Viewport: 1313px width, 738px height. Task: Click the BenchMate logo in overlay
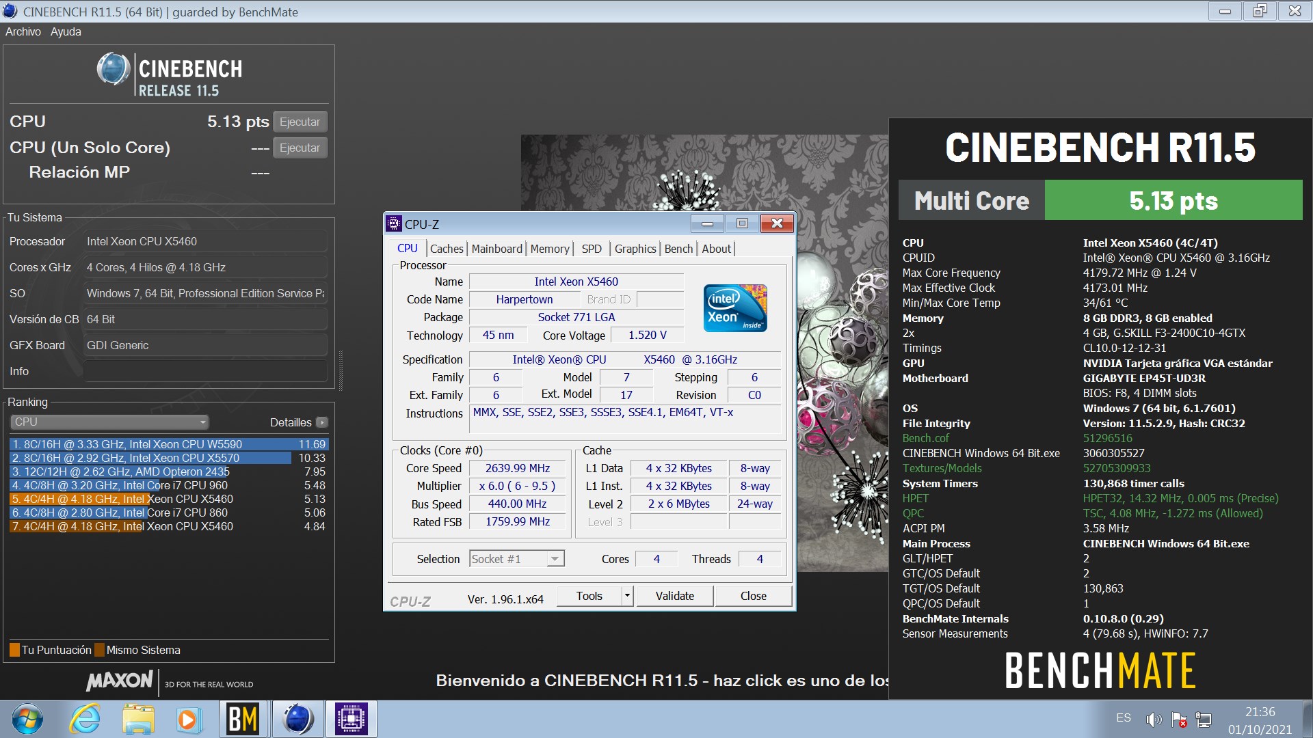coord(1100,670)
